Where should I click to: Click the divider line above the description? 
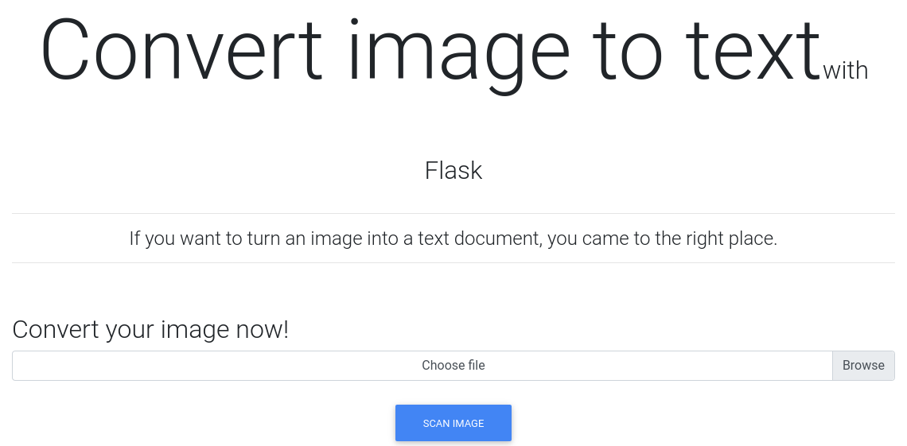[453, 213]
